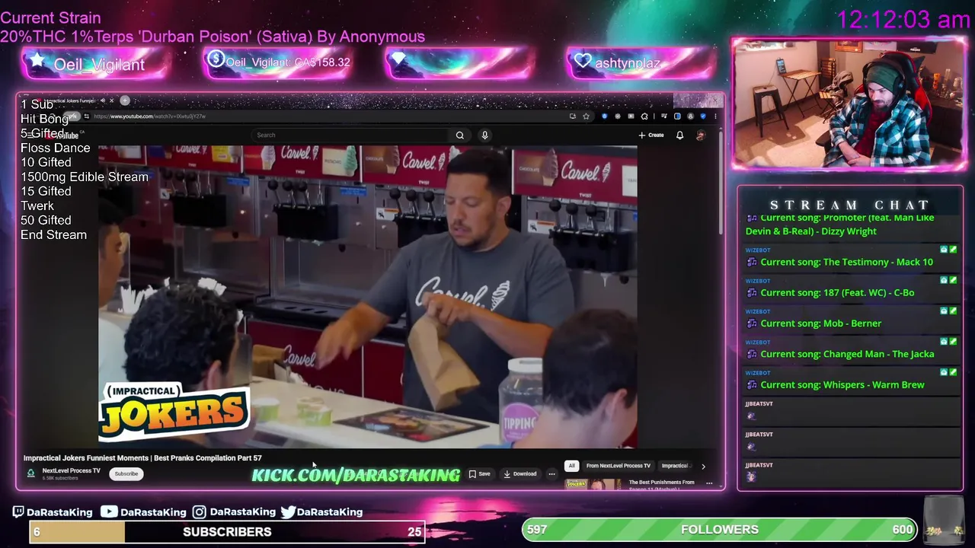The height and width of the screenshot is (548, 975).
Task: Click the STREAM CHAT header
Action: coord(850,205)
